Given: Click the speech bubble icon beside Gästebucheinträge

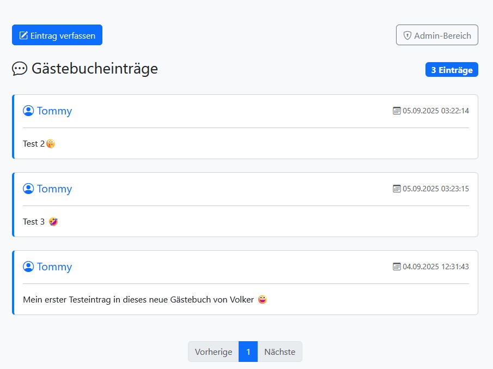Looking at the screenshot, I should [20, 69].
